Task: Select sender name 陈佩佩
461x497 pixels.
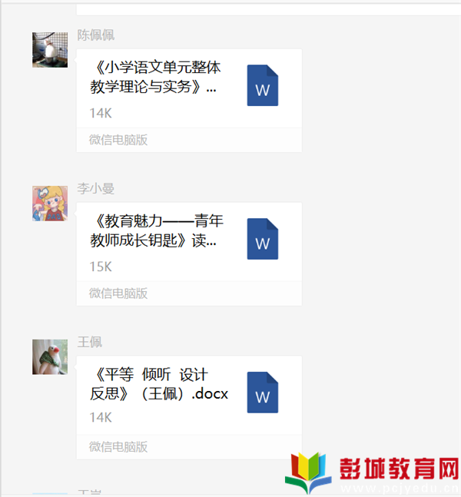Action: (x=96, y=35)
